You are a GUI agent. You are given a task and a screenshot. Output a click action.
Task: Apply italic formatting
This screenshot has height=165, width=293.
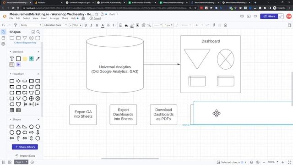point(91,25)
